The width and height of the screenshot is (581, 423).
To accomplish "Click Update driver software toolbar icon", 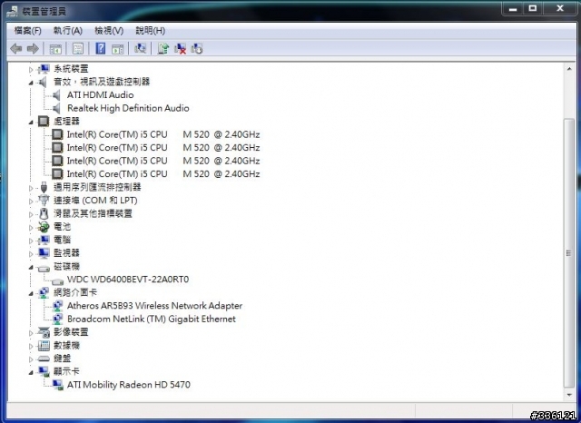I will click(162, 48).
